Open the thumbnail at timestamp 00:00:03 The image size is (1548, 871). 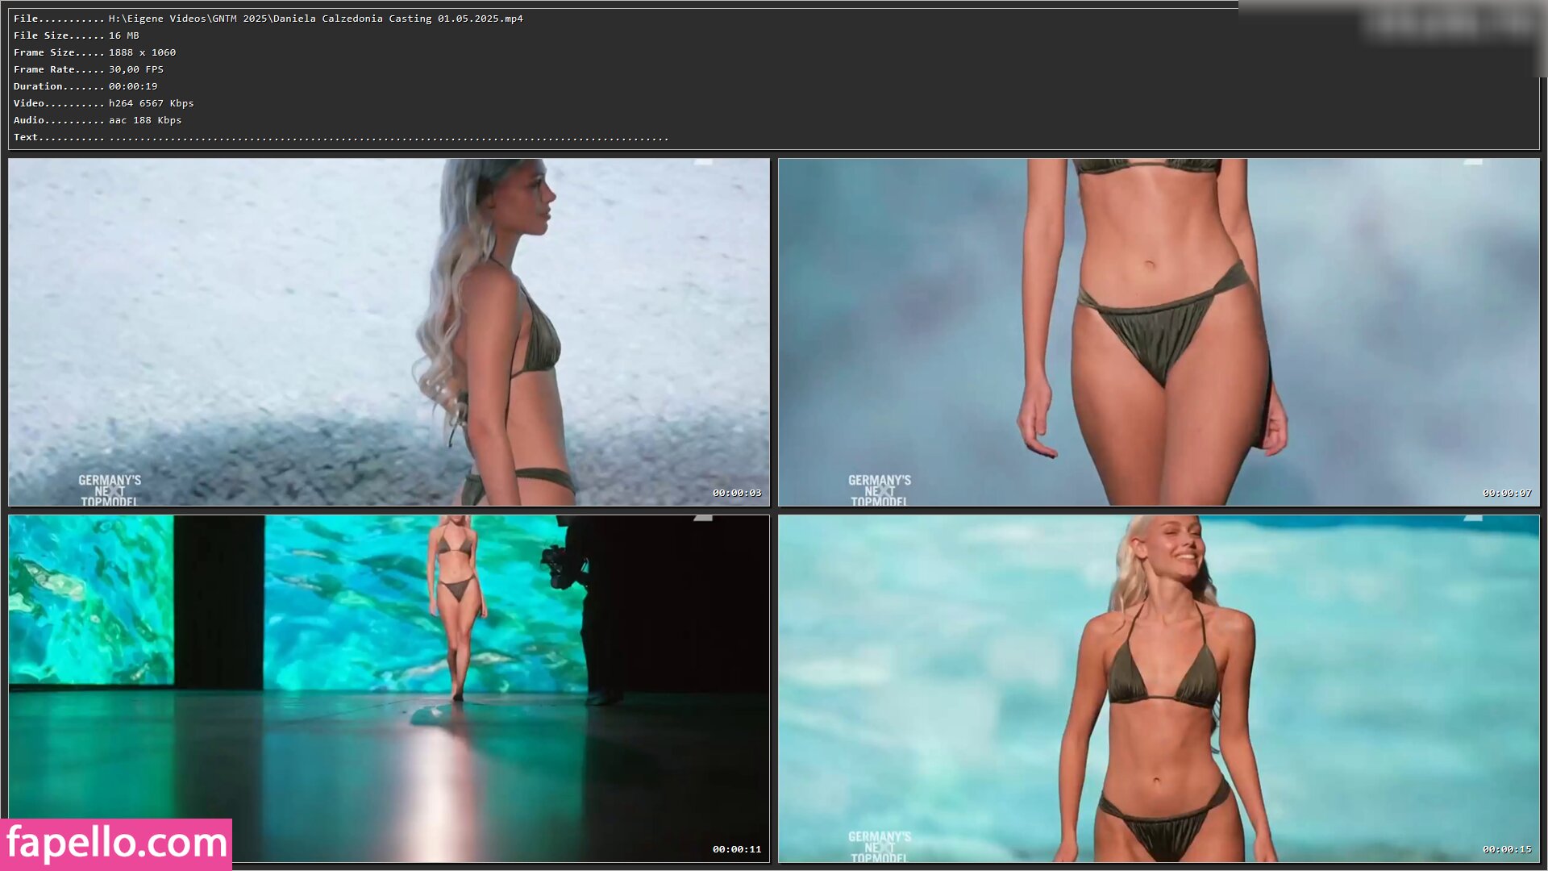point(389,331)
